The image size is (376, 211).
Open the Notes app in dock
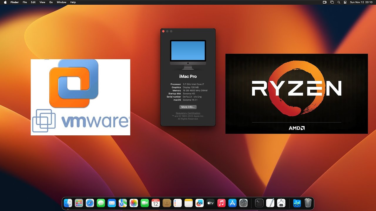(188, 203)
